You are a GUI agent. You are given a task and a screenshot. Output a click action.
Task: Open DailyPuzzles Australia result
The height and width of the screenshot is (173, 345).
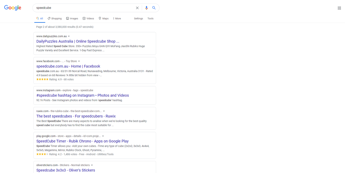tap(78, 41)
